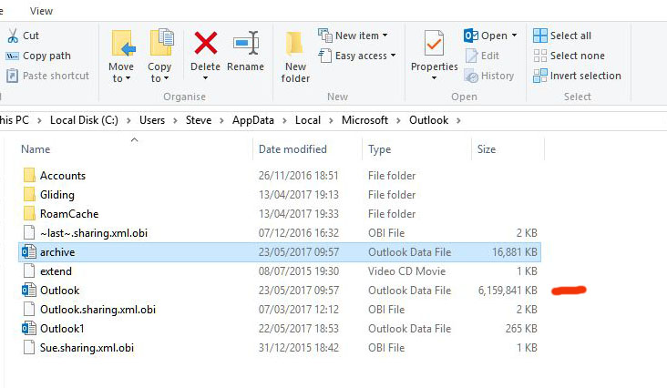
Task: Click the 265 KB size value
Action: (x=521, y=329)
